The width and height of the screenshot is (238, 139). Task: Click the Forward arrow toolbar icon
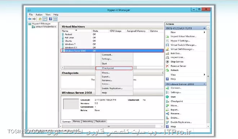click(34, 19)
